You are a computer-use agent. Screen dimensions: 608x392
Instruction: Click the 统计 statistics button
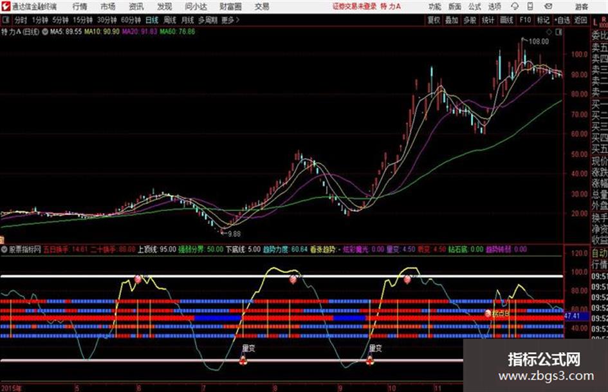coord(488,20)
